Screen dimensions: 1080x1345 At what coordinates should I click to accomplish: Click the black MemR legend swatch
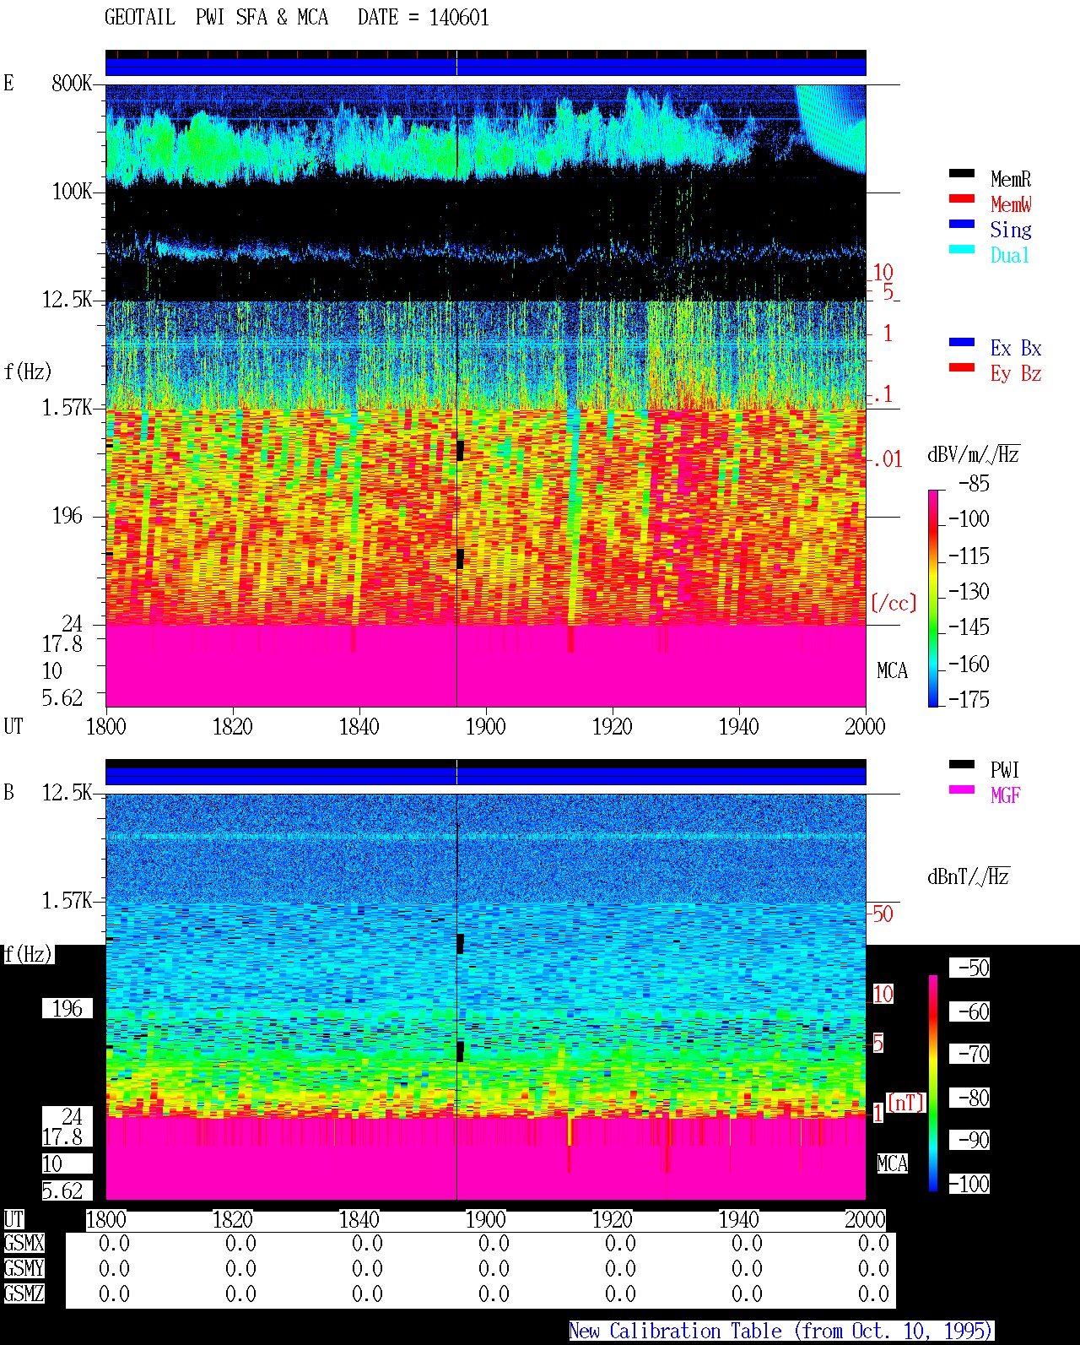point(962,173)
